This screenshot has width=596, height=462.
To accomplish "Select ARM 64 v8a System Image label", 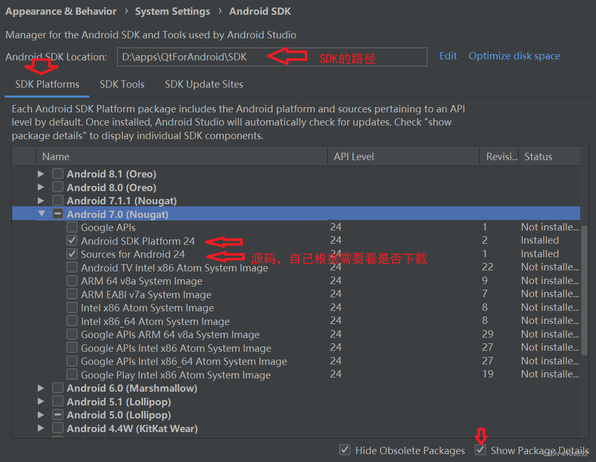I will click(x=141, y=281).
